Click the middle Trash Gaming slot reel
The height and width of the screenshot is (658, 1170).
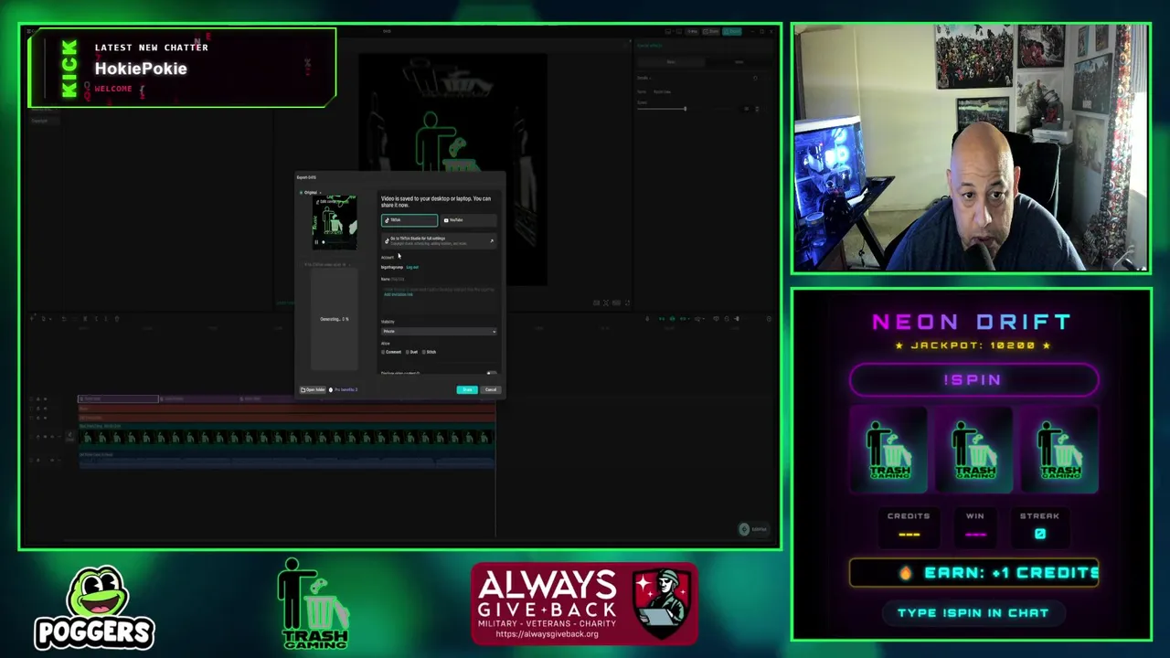(x=974, y=450)
